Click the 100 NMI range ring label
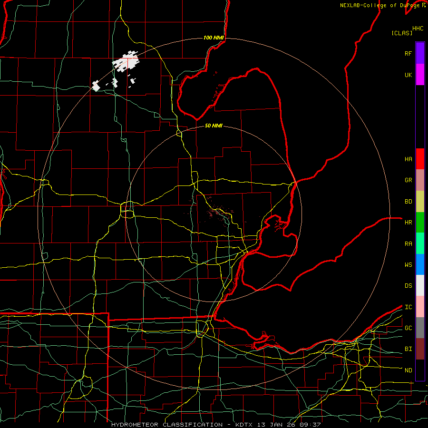Image resolution: width=428 pixels, height=428 pixels. [x=214, y=38]
